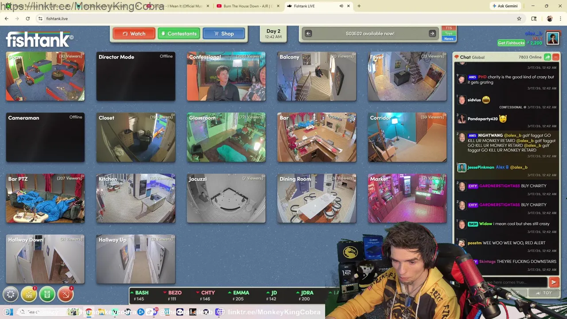The height and width of the screenshot is (319, 567).
Task: Click the green pop-out chat icon
Action: point(548,57)
